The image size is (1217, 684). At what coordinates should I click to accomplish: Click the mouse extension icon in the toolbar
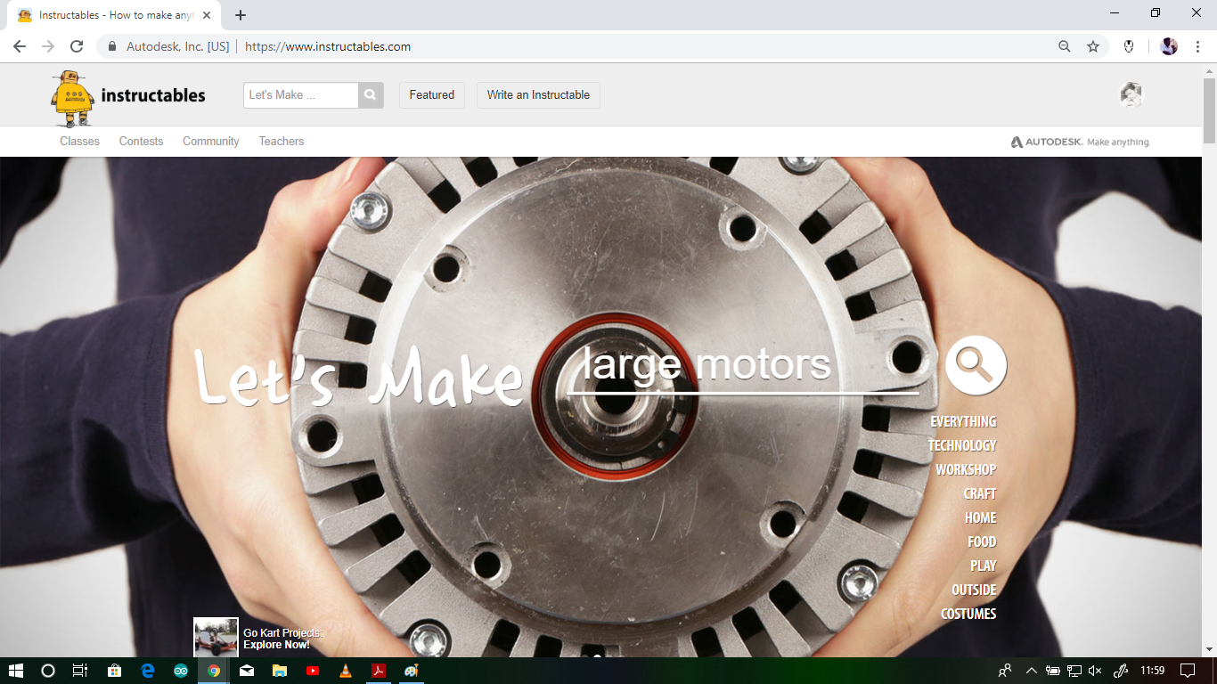pos(1129,46)
